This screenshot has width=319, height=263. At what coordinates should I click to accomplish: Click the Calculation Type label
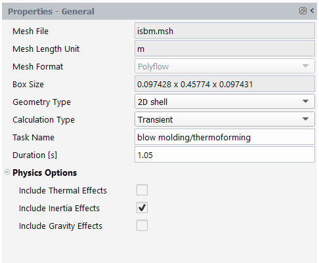(x=43, y=120)
